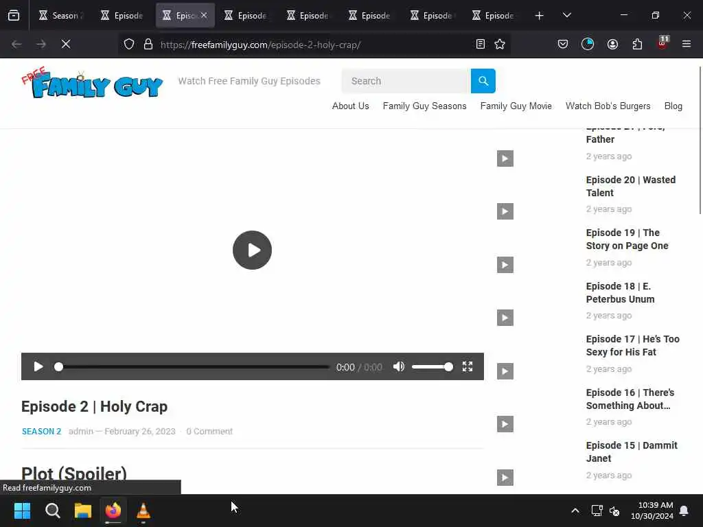Click play thumbnail icon beside Episode 15
The image size is (703, 527).
pyautogui.click(x=505, y=478)
